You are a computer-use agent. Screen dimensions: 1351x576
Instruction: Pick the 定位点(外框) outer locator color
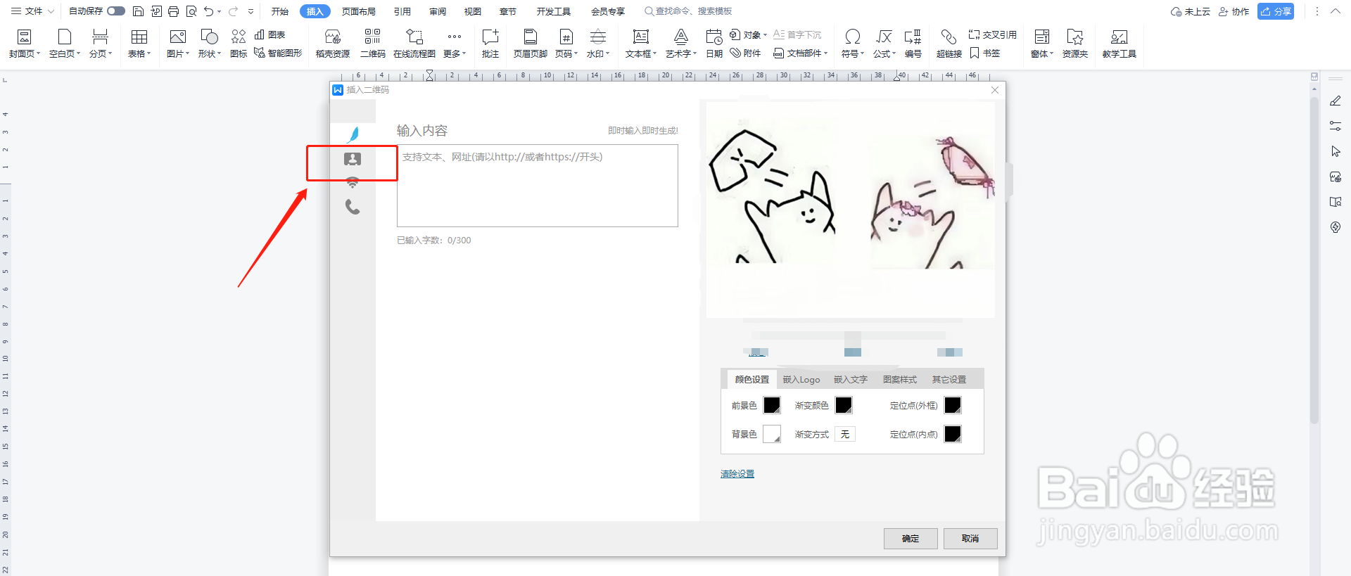pos(953,405)
